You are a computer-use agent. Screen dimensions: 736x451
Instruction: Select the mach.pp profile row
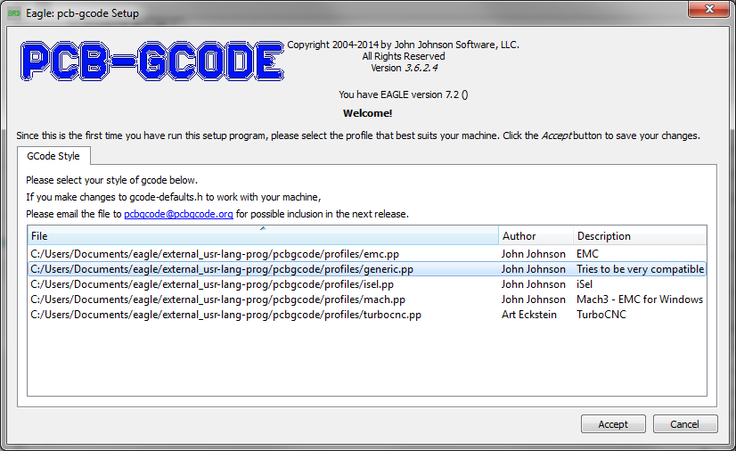pyautogui.click(x=366, y=299)
